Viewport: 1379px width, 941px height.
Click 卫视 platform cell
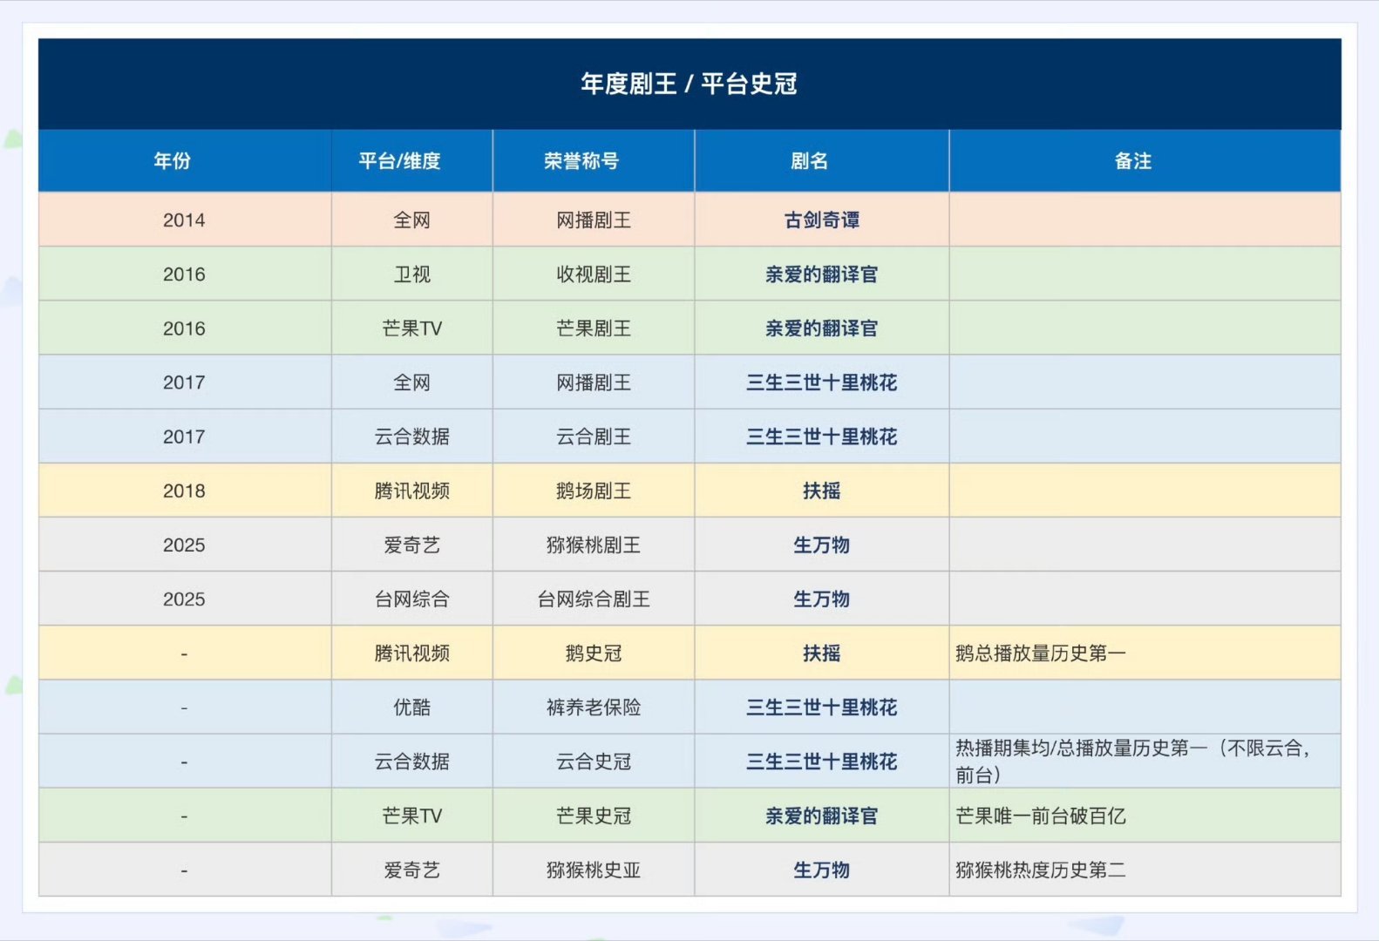click(411, 274)
